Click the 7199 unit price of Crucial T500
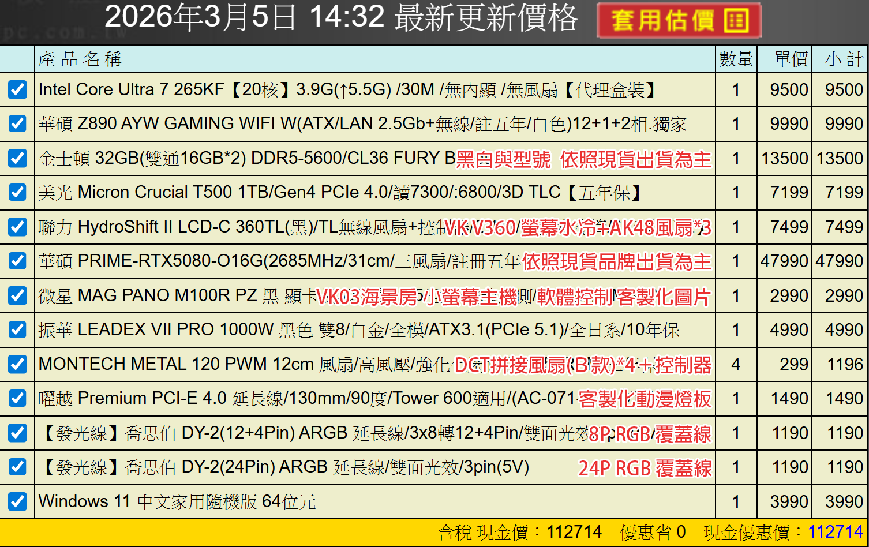The width and height of the screenshot is (869, 547). (789, 192)
